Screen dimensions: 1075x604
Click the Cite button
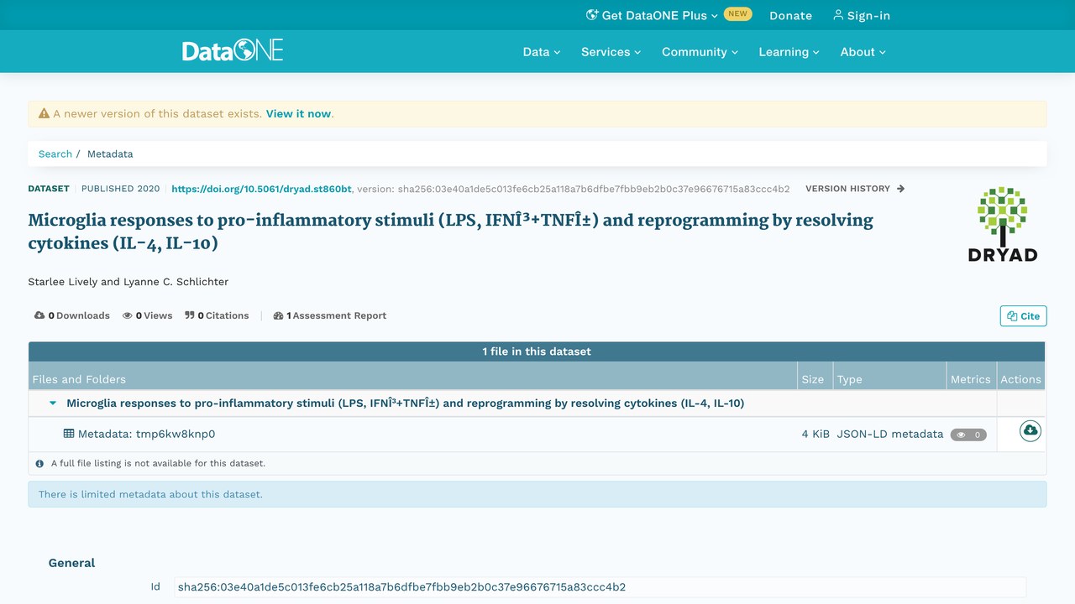(1023, 316)
